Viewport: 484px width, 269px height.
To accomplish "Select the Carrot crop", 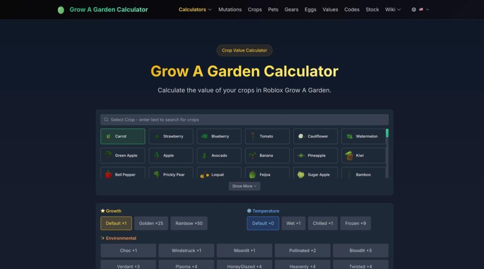I will (122, 136).
